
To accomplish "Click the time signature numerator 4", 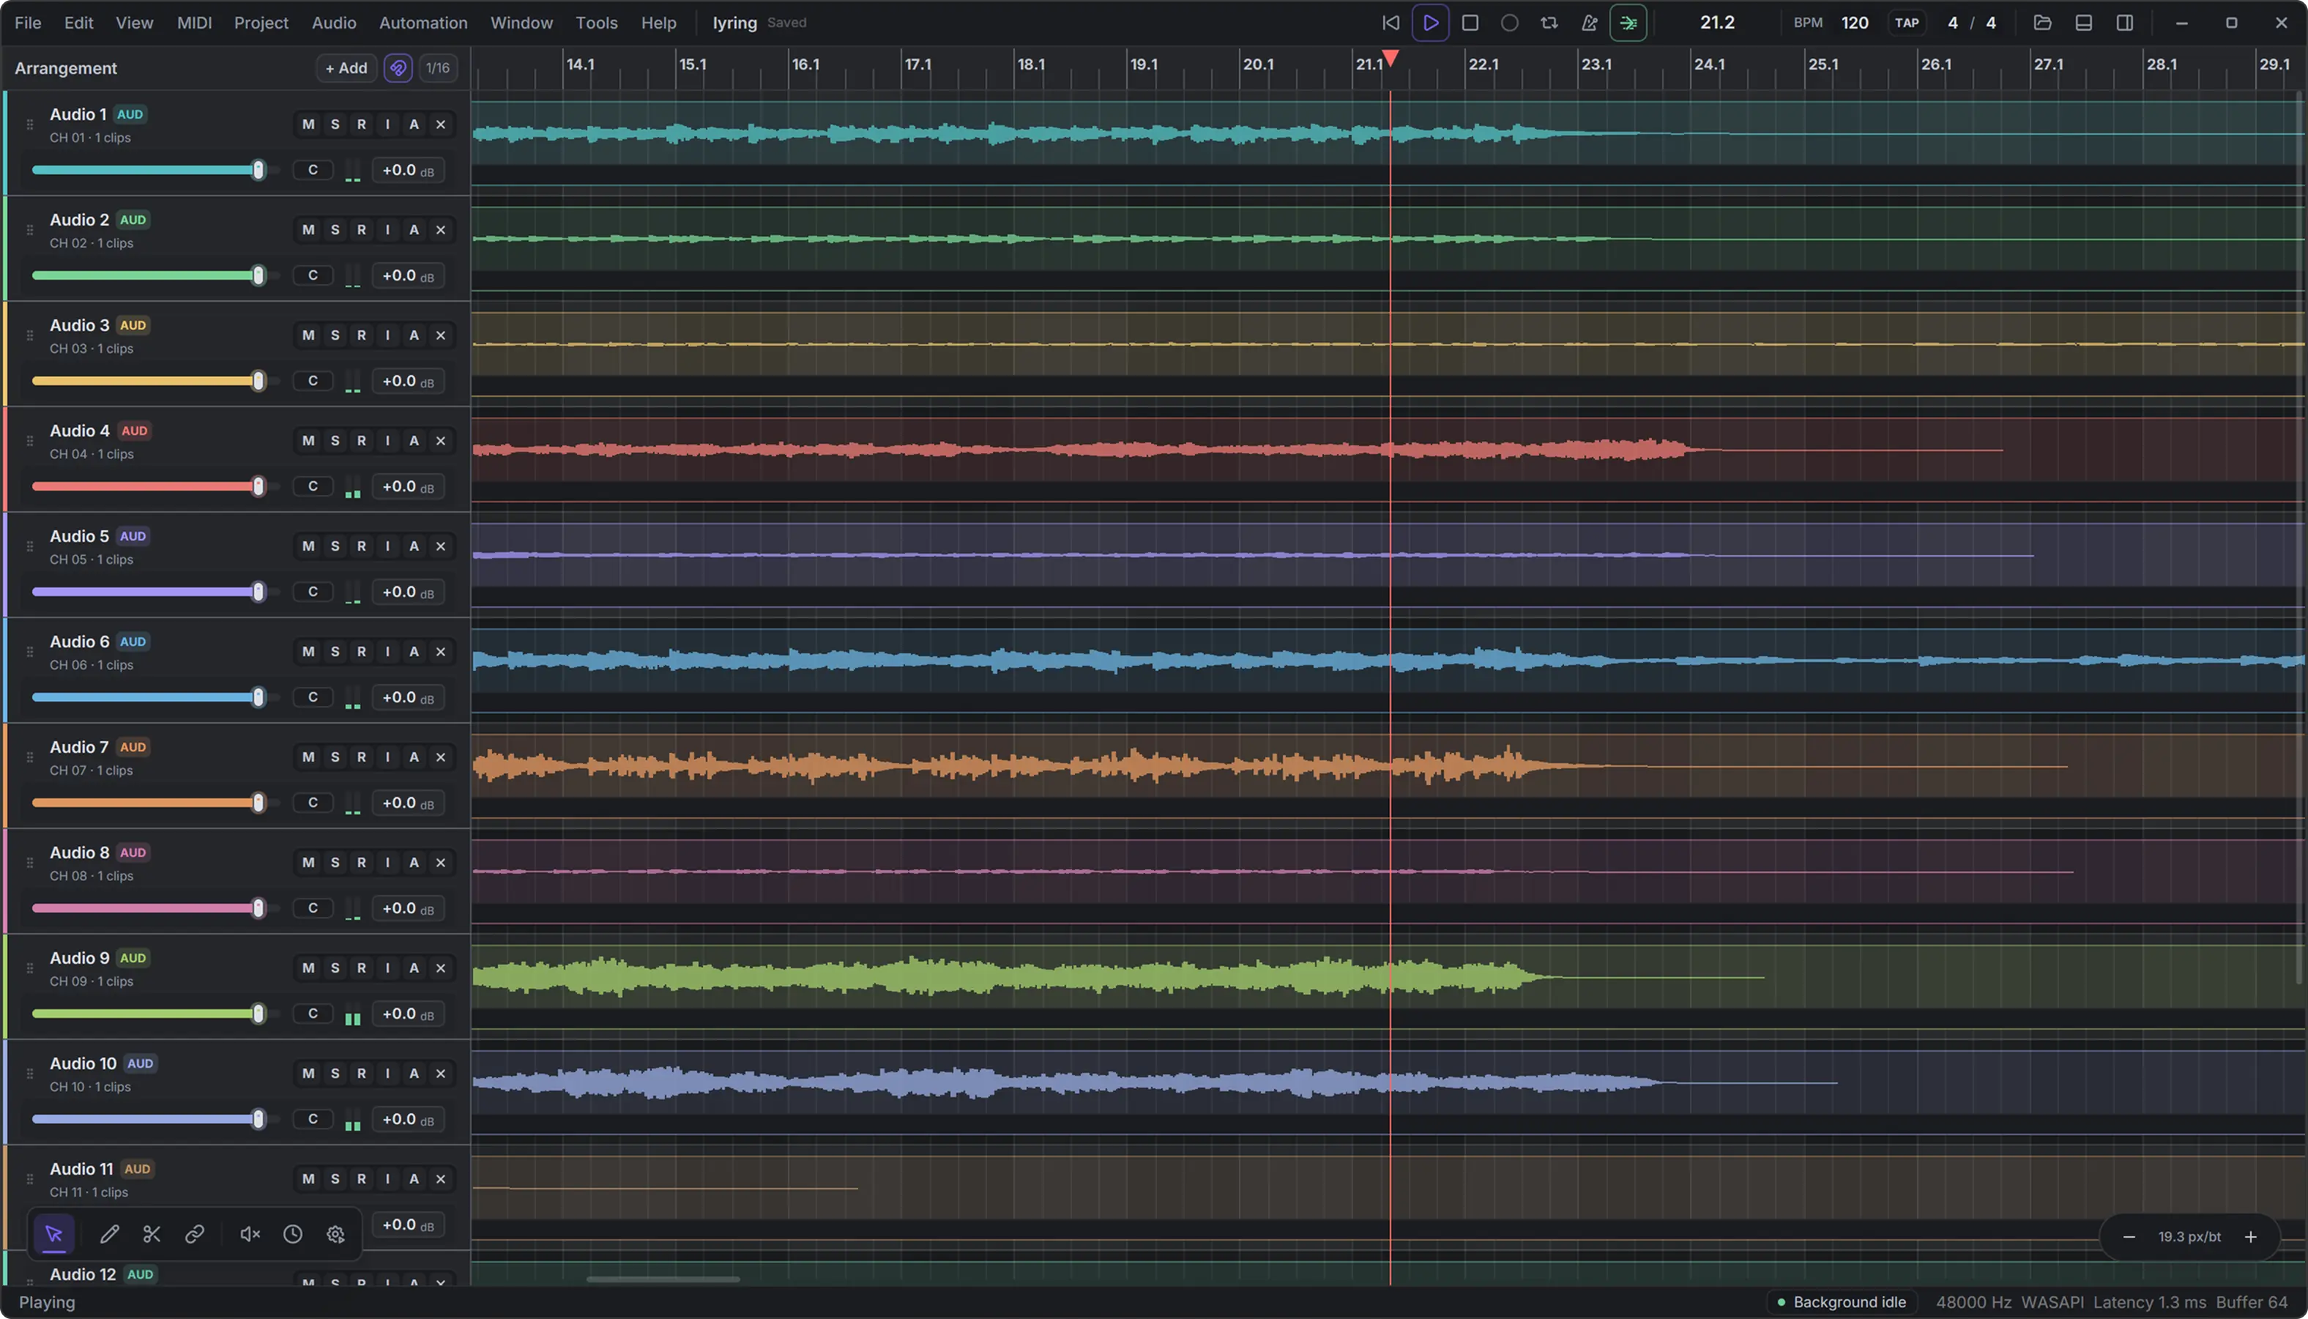I will [x=1953, y=23].
